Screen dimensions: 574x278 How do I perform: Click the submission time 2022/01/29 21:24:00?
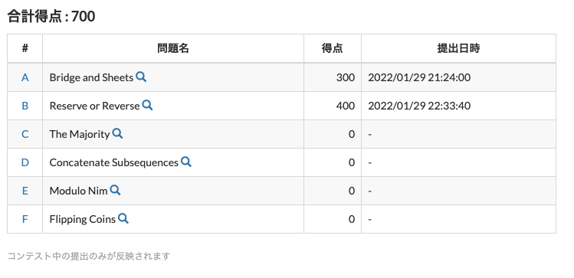(x=419, y=77)
